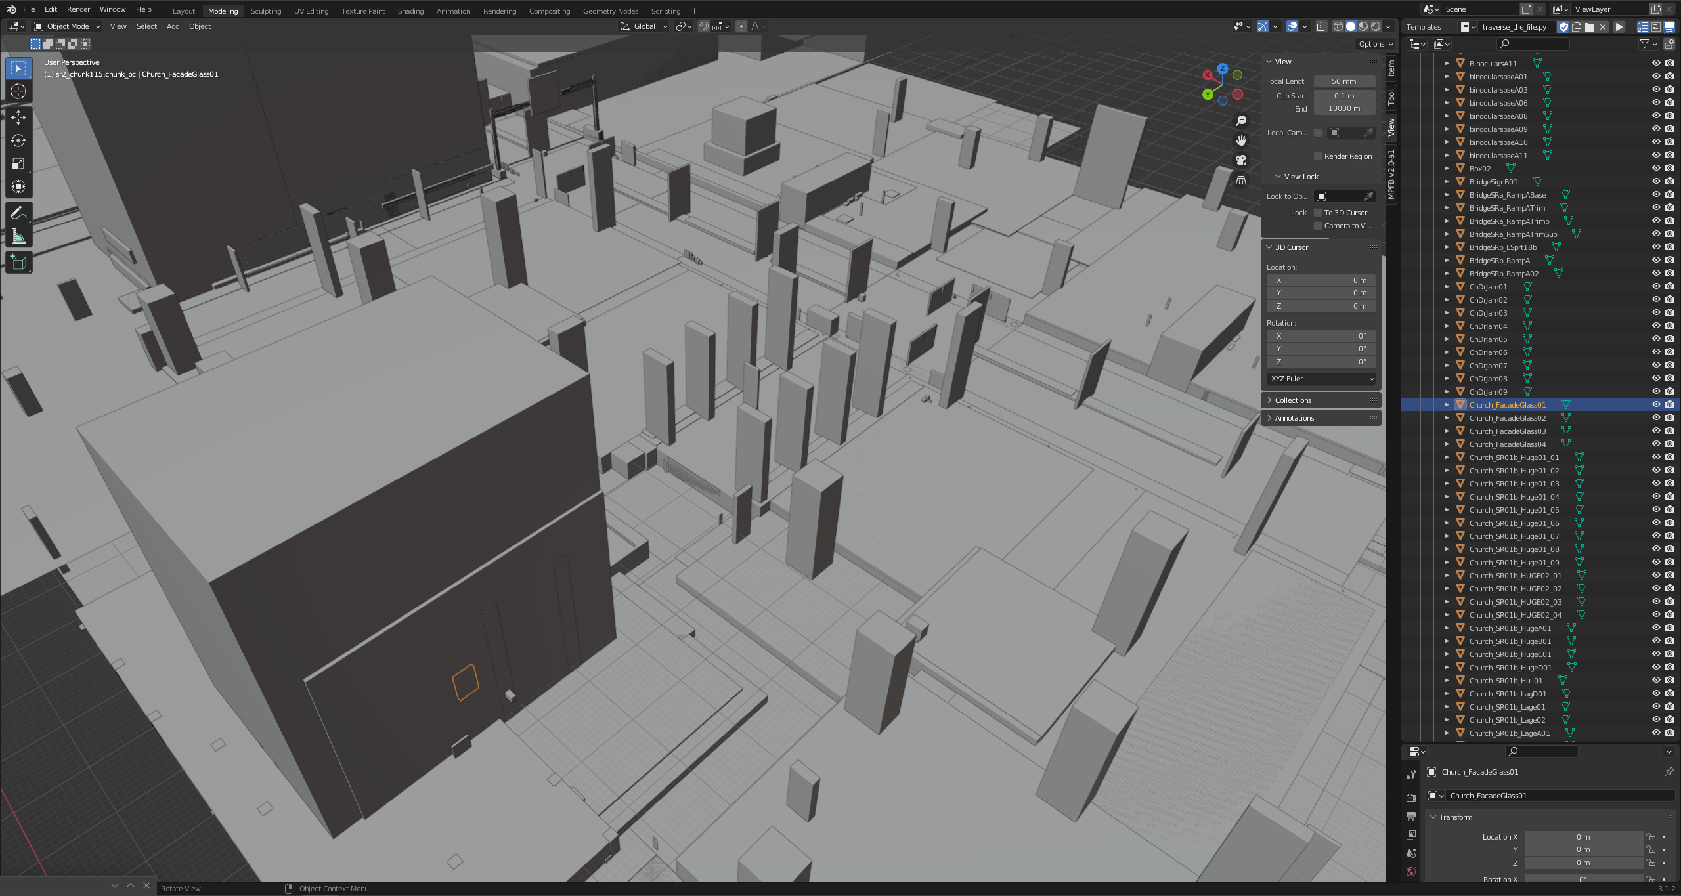Click the clip End 10000 m field
The width and height of the screenshot is (1681, 896).
tap(1344, 108)
